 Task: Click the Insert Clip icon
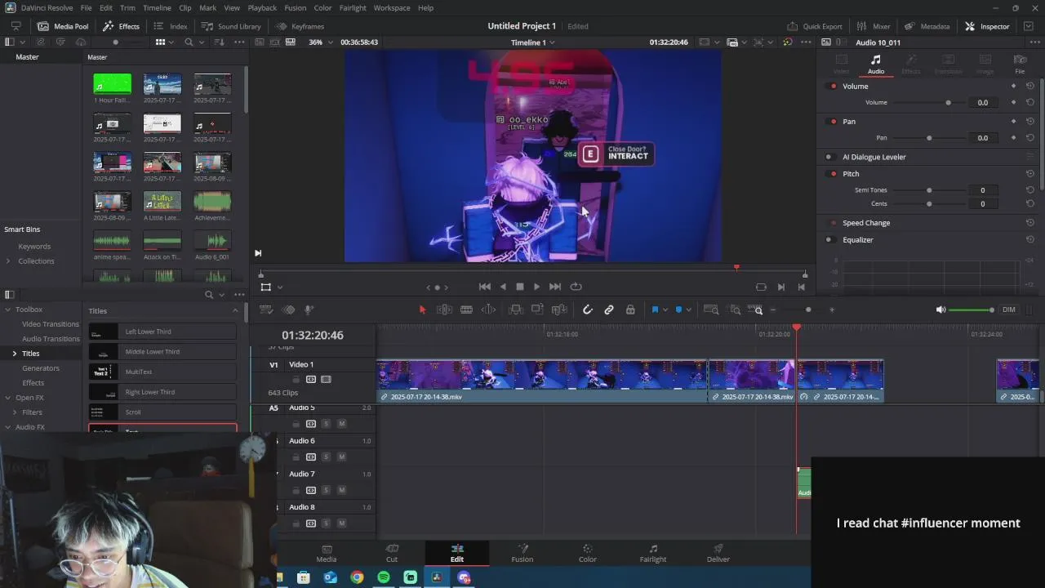tap(516, 310)
